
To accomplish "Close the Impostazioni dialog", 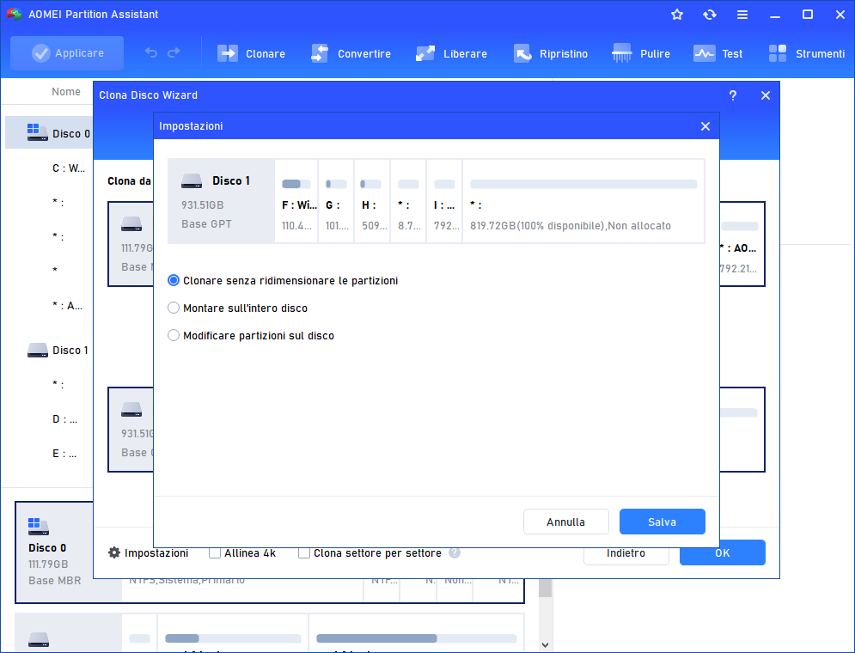I will coord(705,126).
